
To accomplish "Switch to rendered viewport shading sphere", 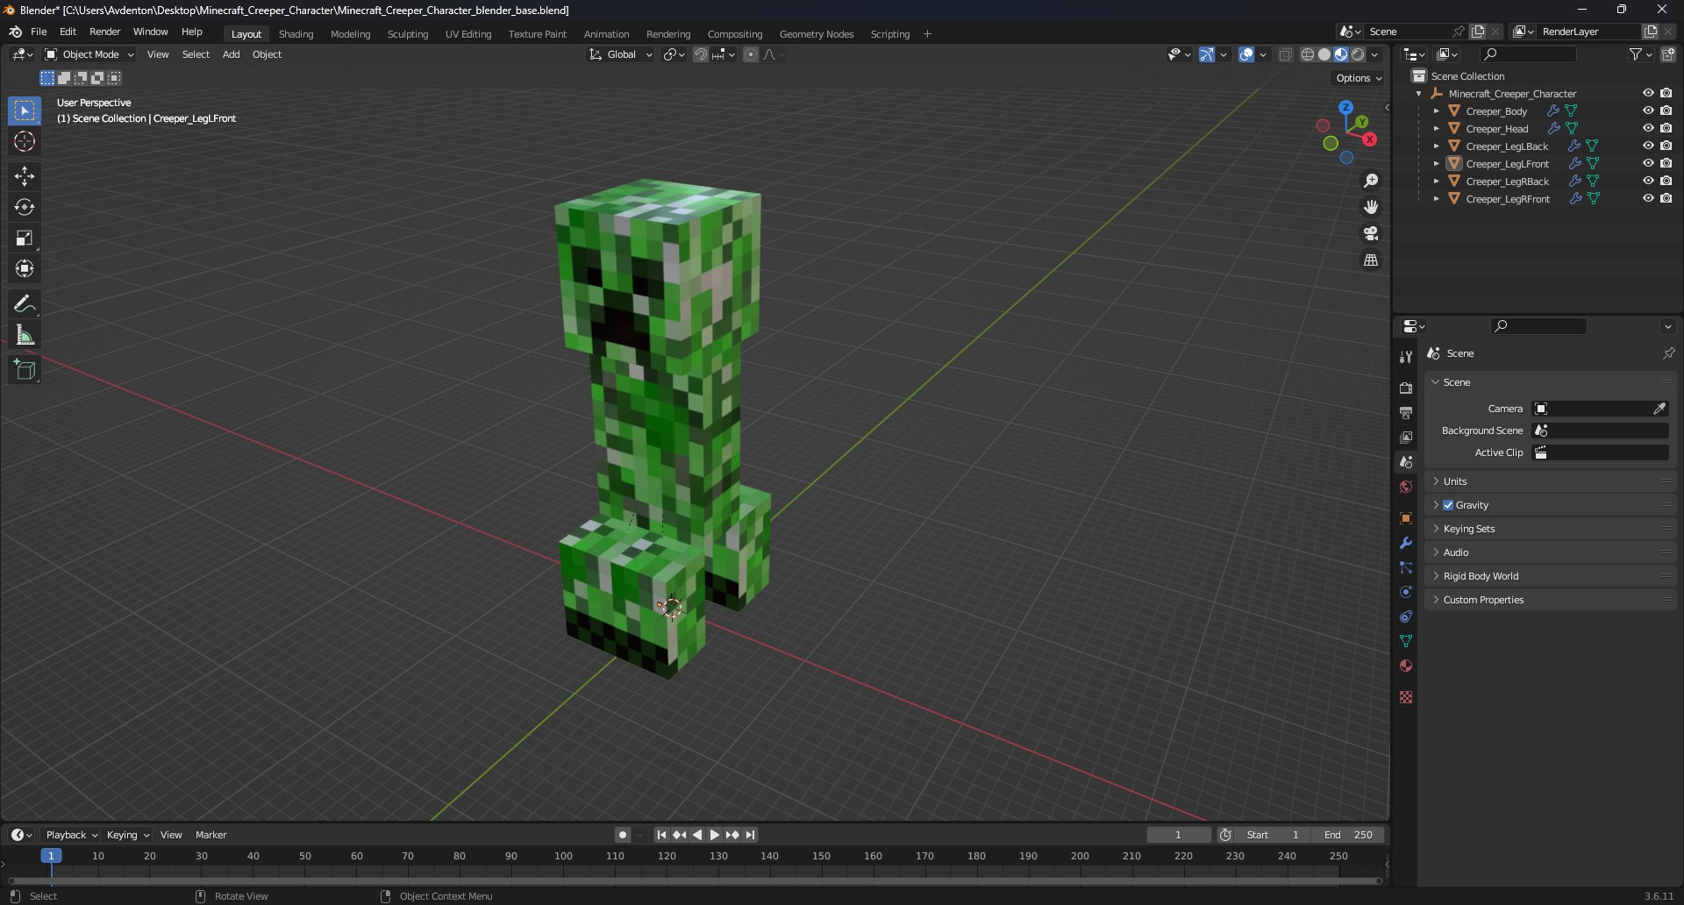I will (x=1358, y=54).
